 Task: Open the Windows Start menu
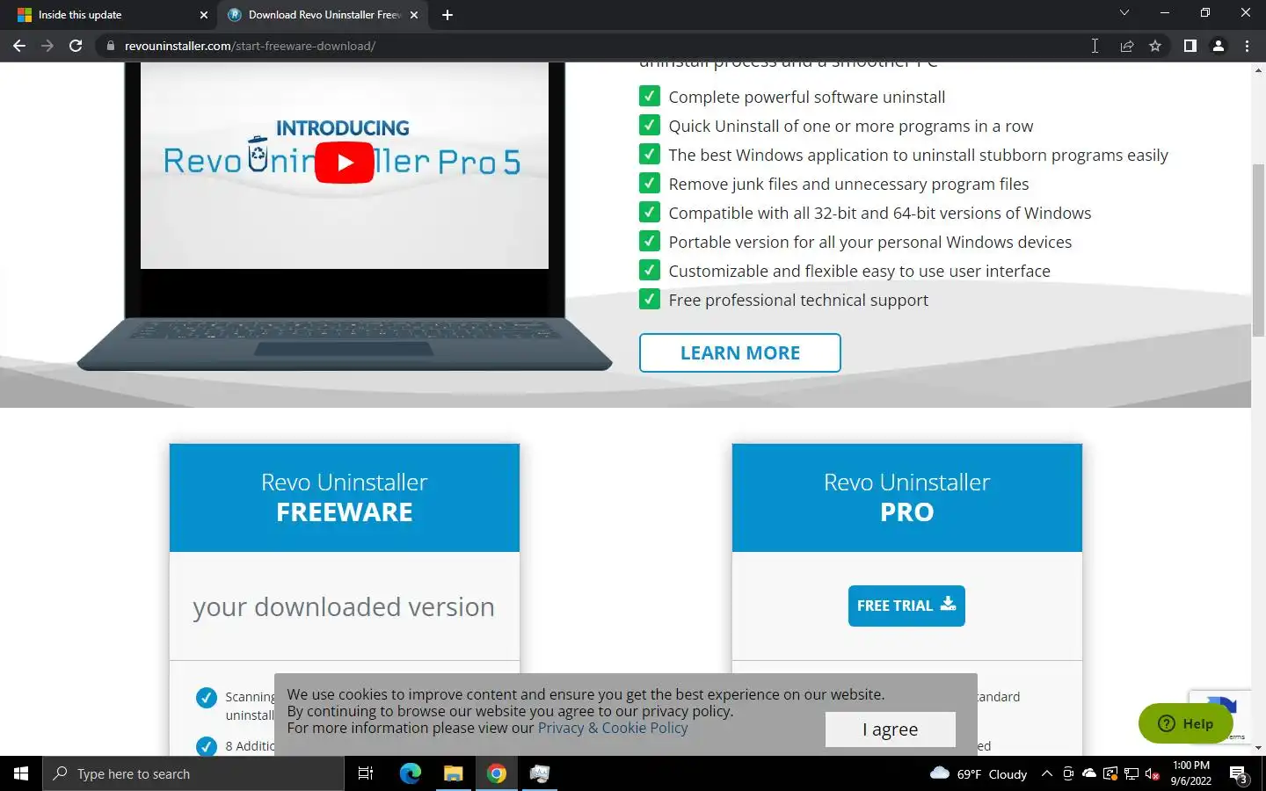[x=21, y=773]
